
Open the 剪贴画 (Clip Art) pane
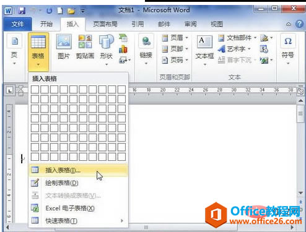85,47
